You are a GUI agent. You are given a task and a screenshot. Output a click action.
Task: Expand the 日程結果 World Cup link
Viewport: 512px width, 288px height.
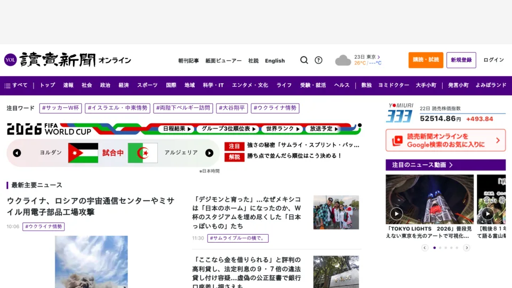(177, 129)
